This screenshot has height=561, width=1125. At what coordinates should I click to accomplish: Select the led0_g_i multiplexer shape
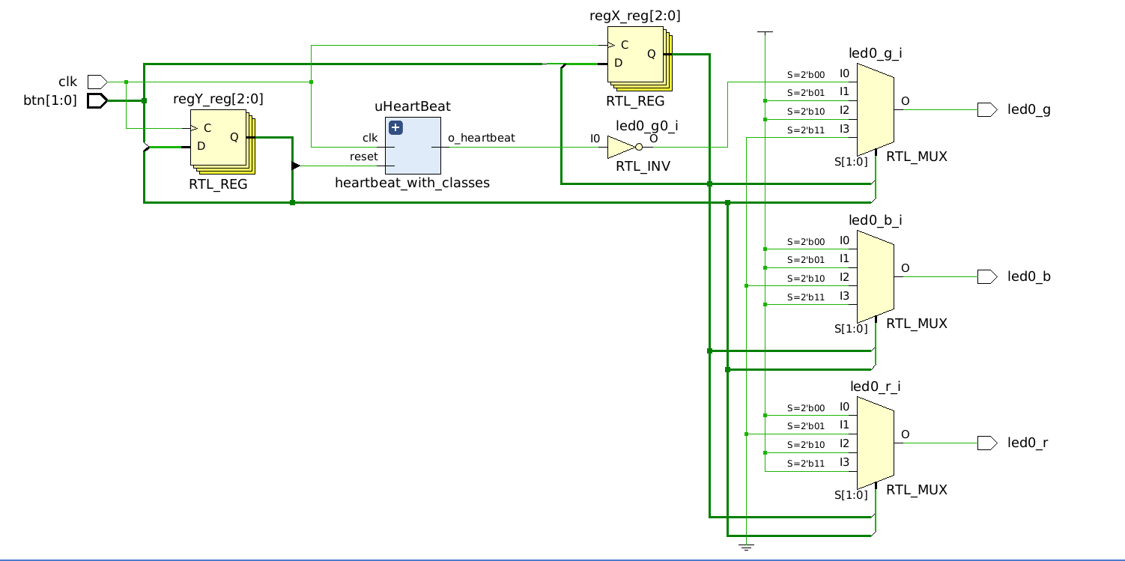875,109
